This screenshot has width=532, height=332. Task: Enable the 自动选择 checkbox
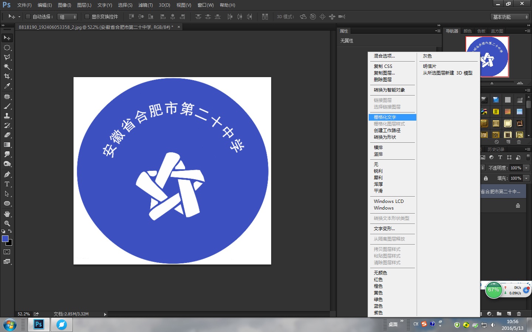pyautogui.click(x=28, y=17)
